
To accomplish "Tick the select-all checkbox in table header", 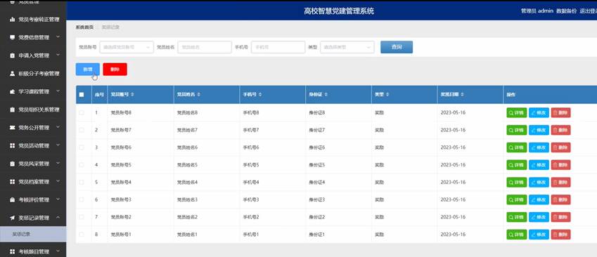I will 82,95.
